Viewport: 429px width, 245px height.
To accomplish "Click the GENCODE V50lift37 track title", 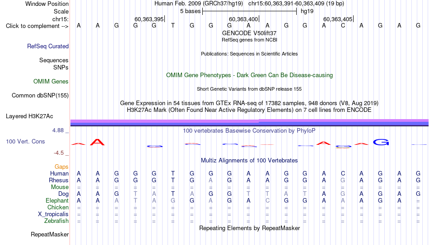I will 249,33.
